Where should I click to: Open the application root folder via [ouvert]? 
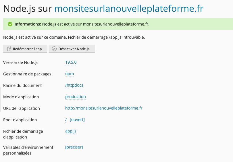77,120
